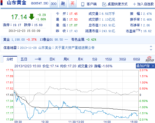This screenshot has width=155, height=123.
Task: Switch to the 五日 chart tab
Action: [x=24, y=59]
